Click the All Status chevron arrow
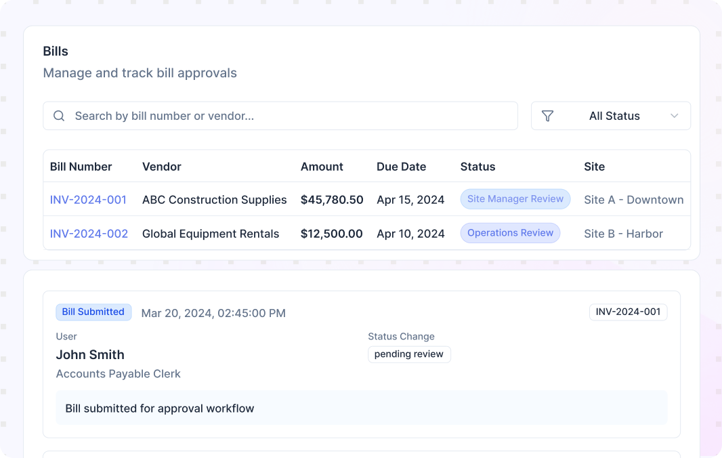 coord(674,116)
